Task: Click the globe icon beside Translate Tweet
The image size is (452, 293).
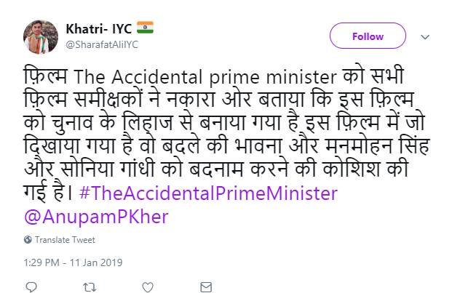Action: point(28,238)
